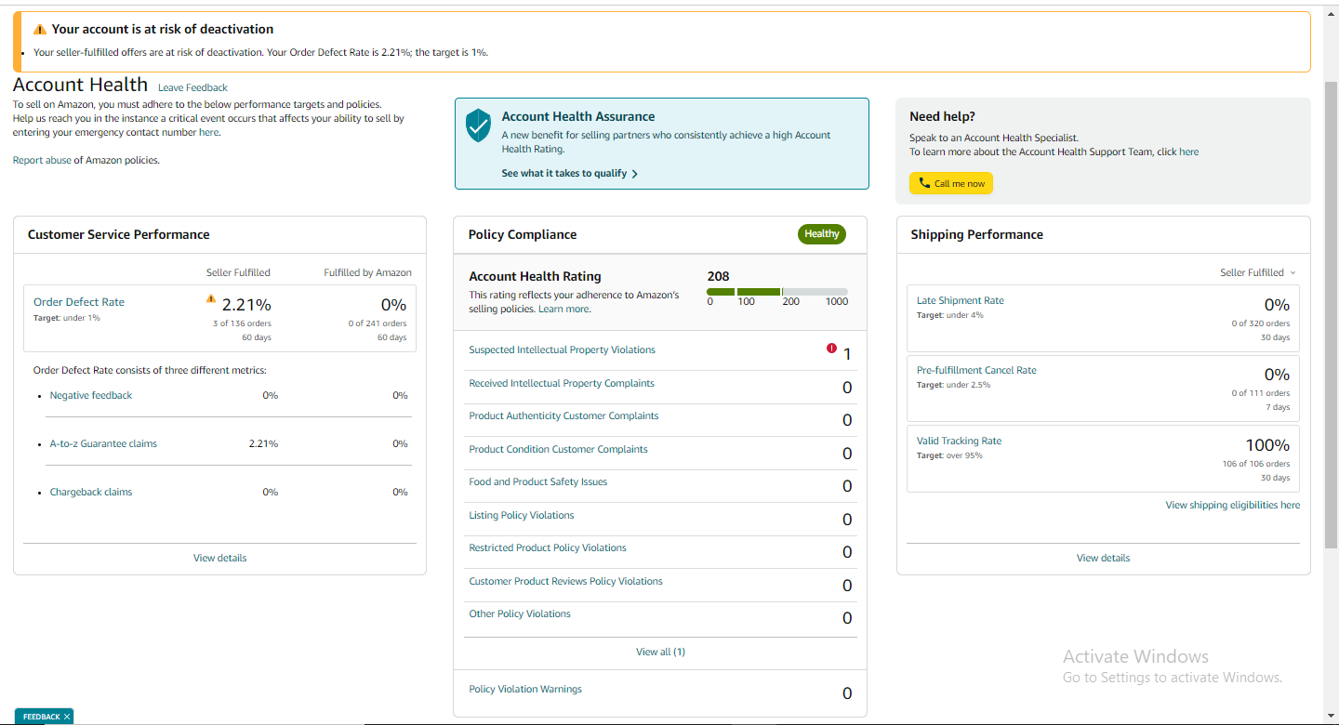Image resolution: width=1339 pixels, height=725 pixels.
Task: Click the '3 of 136 orders' text
Action: point(241,323)
